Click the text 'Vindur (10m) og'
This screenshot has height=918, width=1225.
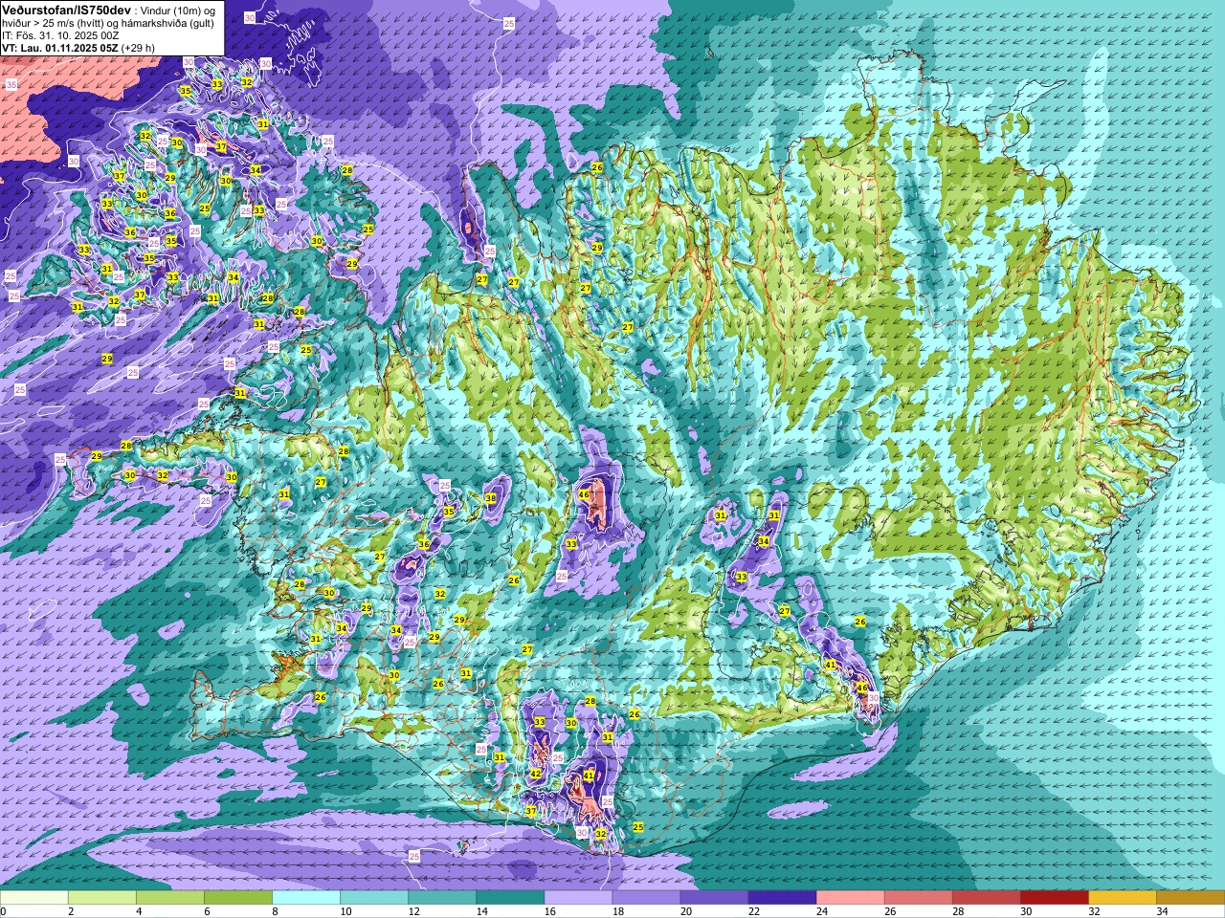[x=178, y=10]
